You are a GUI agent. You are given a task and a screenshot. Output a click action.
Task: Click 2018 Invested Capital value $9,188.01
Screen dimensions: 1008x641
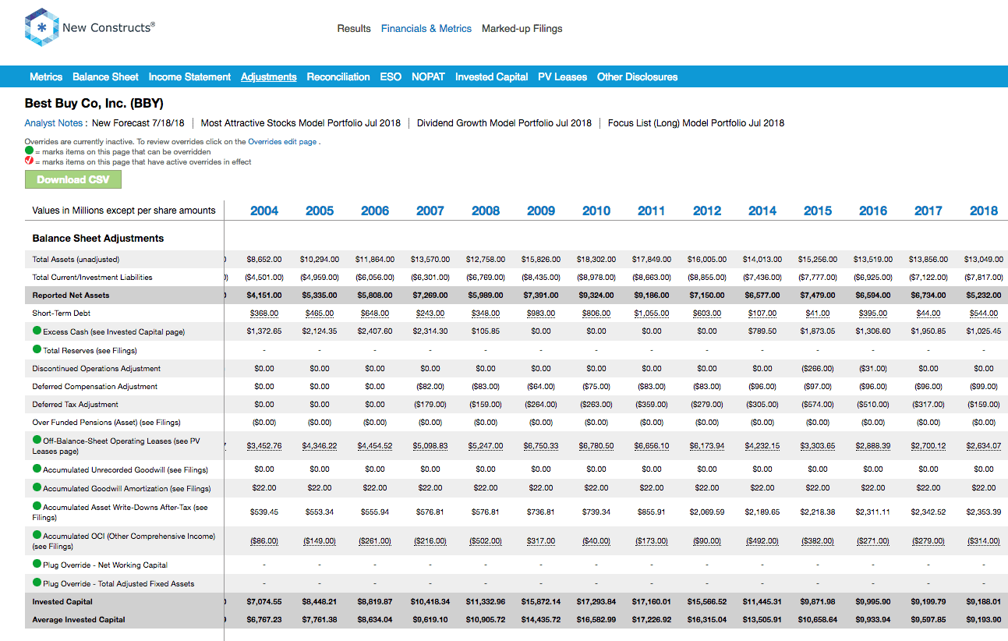[x=984, y=601]
